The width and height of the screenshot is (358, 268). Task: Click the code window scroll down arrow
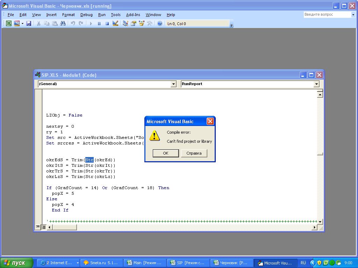320,221
